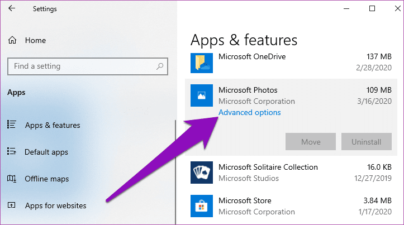Image resolution: width=404 pixels, height=225 pixels.
Task: Minimize the Settings window
Action: [x=346, y=8]
